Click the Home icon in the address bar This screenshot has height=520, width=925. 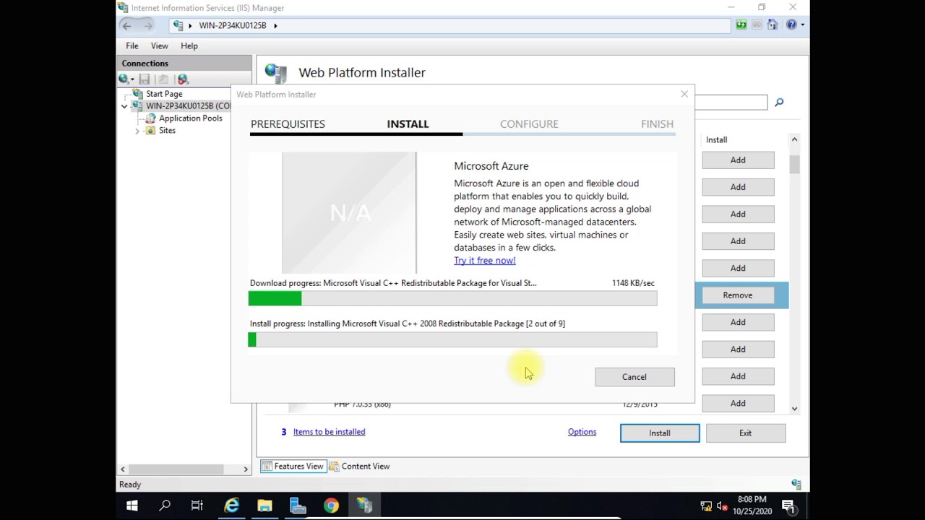point(773,25)
